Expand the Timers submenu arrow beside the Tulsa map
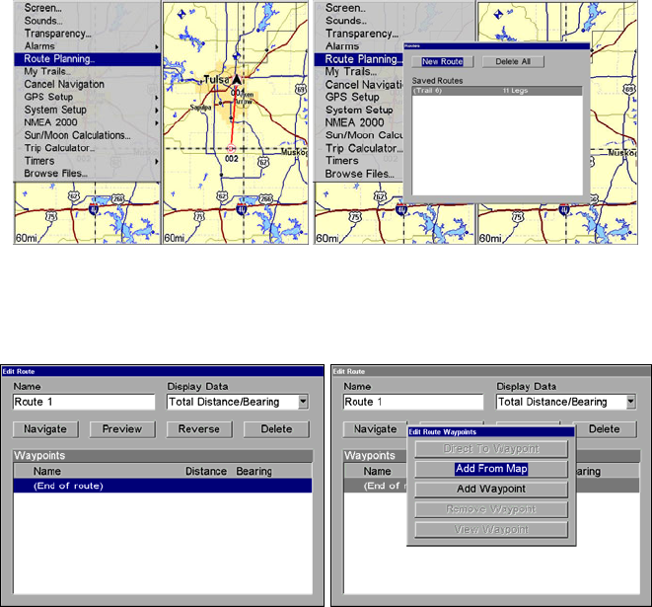 point(157,161)
